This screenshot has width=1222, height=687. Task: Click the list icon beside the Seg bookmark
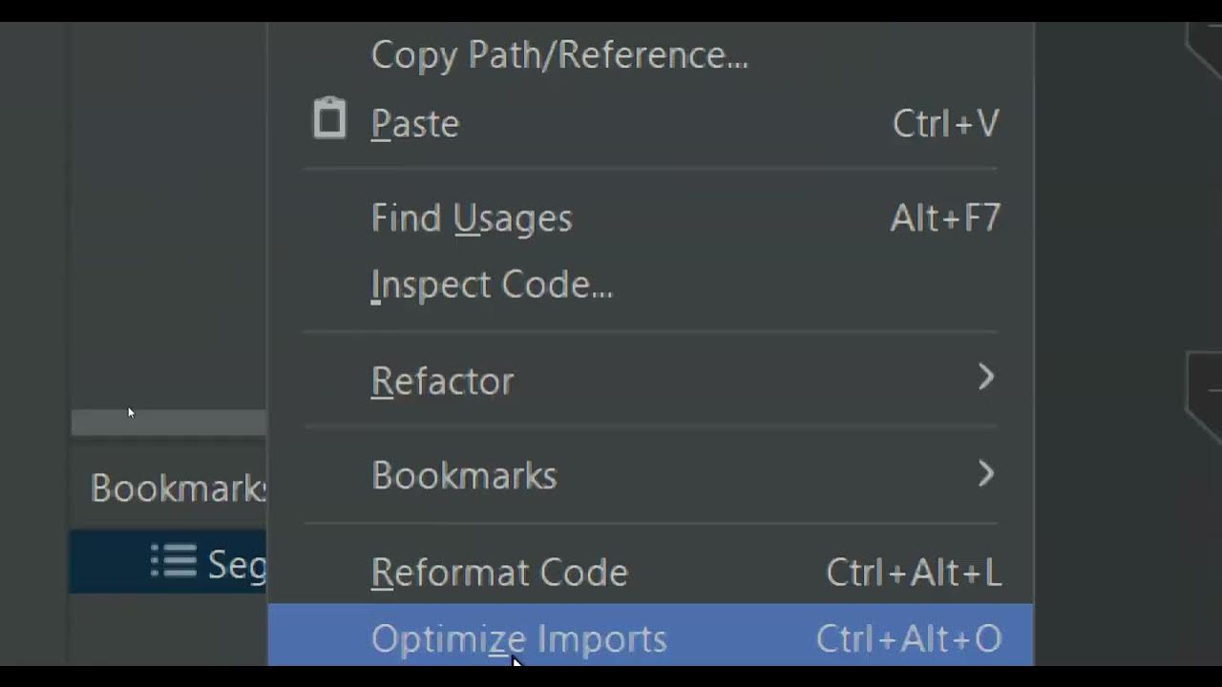174,562
